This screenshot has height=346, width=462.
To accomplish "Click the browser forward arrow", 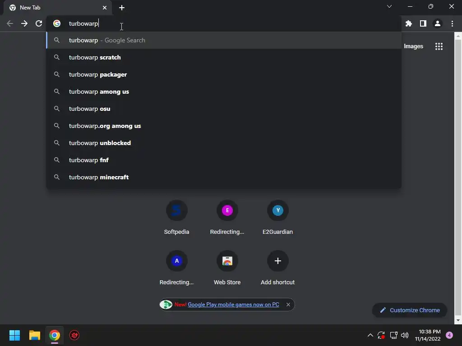I will tap(24, 23).
